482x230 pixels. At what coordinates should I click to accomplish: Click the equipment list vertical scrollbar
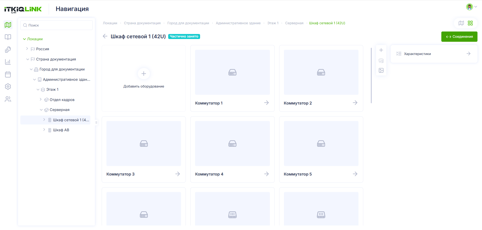(x=371, y=75)
